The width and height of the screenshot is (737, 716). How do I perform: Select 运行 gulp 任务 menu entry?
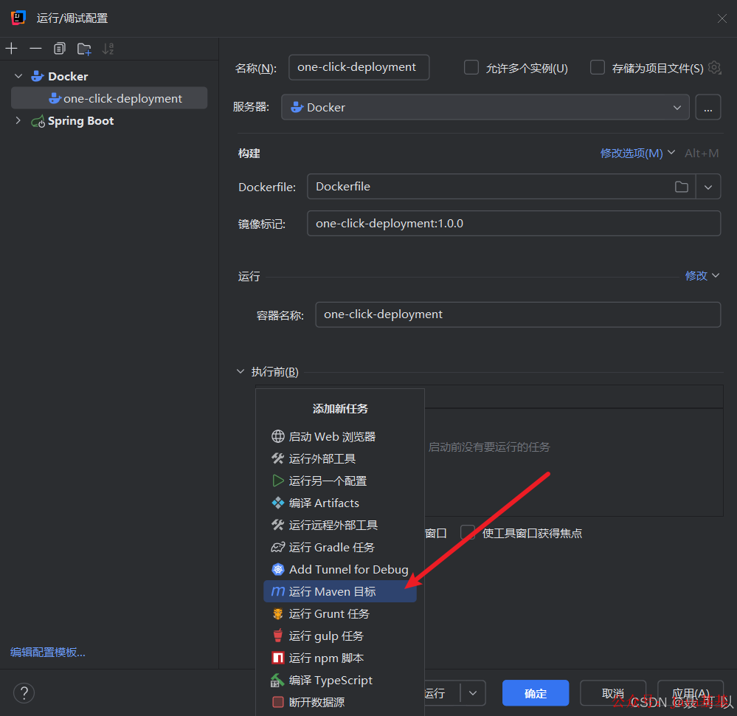click(x=340, y=636)
